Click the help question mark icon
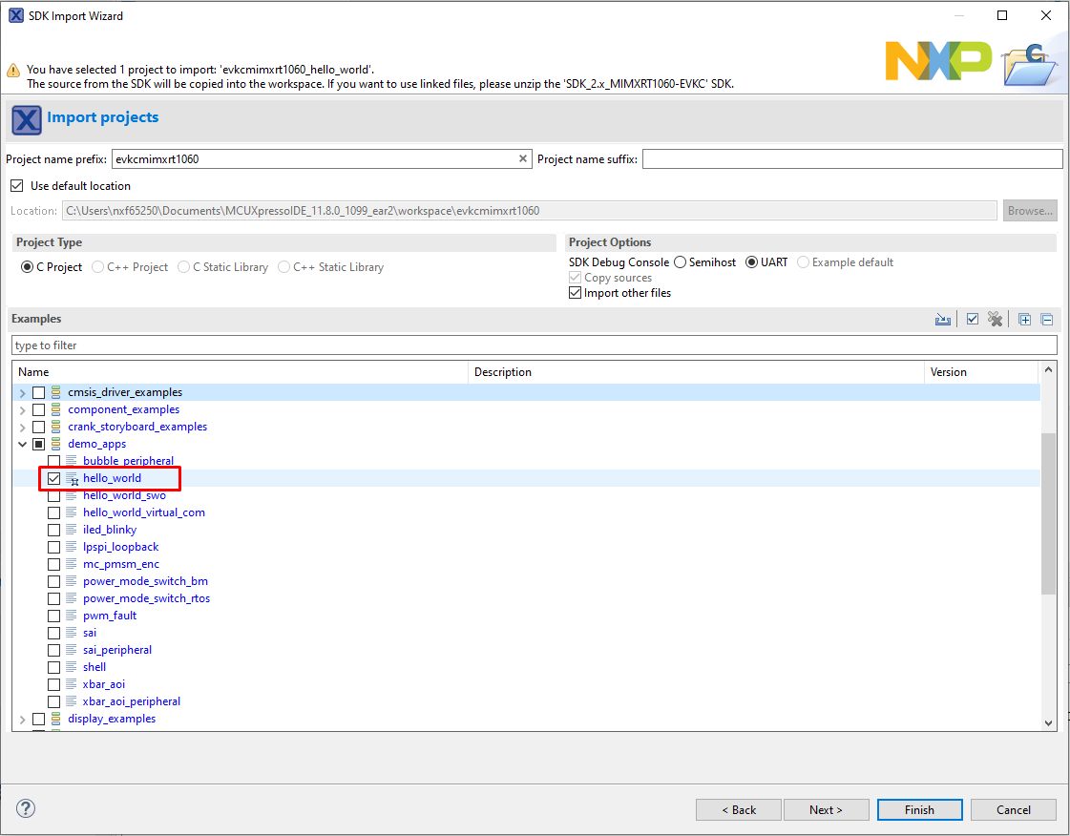 [x=26, y=809]
